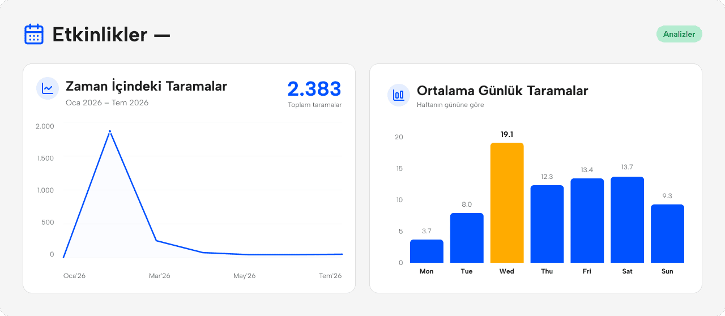
Task: Click the Oca'26 x-axis label
Action: (74, 276)
